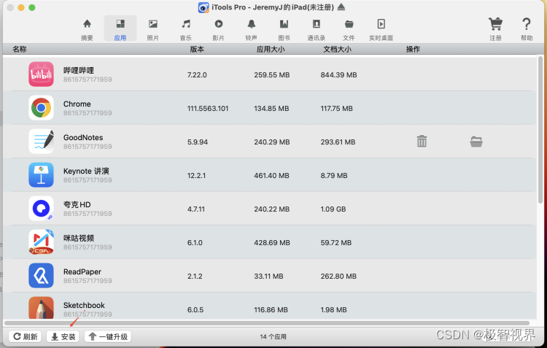Go to the 音乐 music section

click(x=186, y=29)
